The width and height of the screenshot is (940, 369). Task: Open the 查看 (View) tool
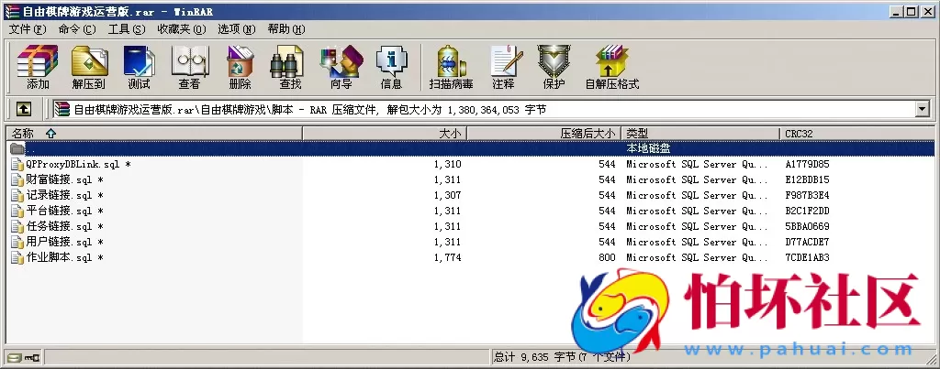point(189,67)
